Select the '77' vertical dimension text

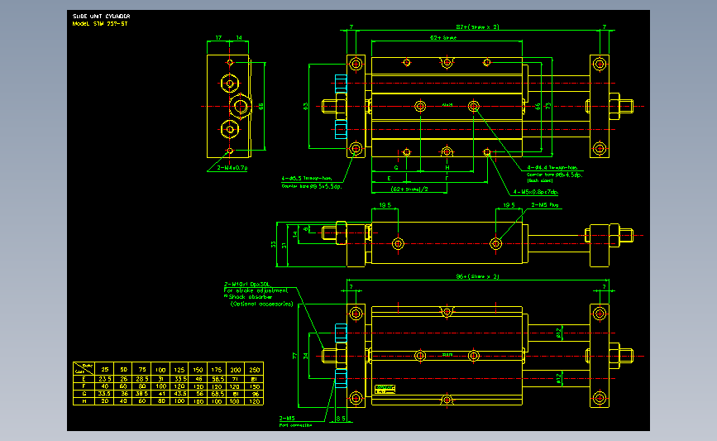[295, 356]
